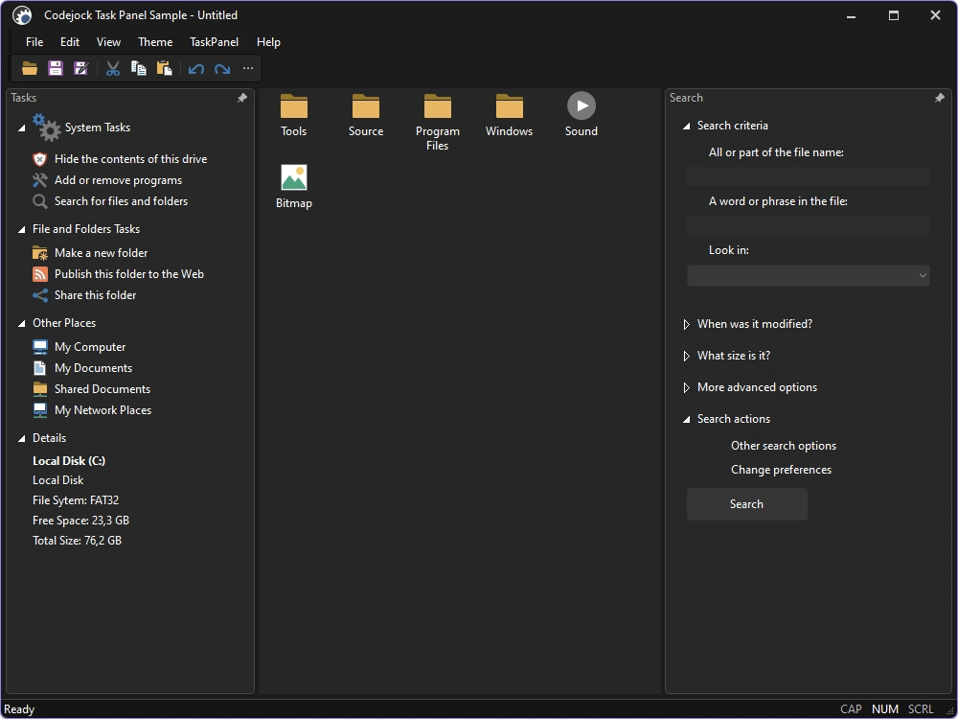This screenshot has width=958, height=719.
Task: Click Add or remove programs link
Action: pos(118,180)
